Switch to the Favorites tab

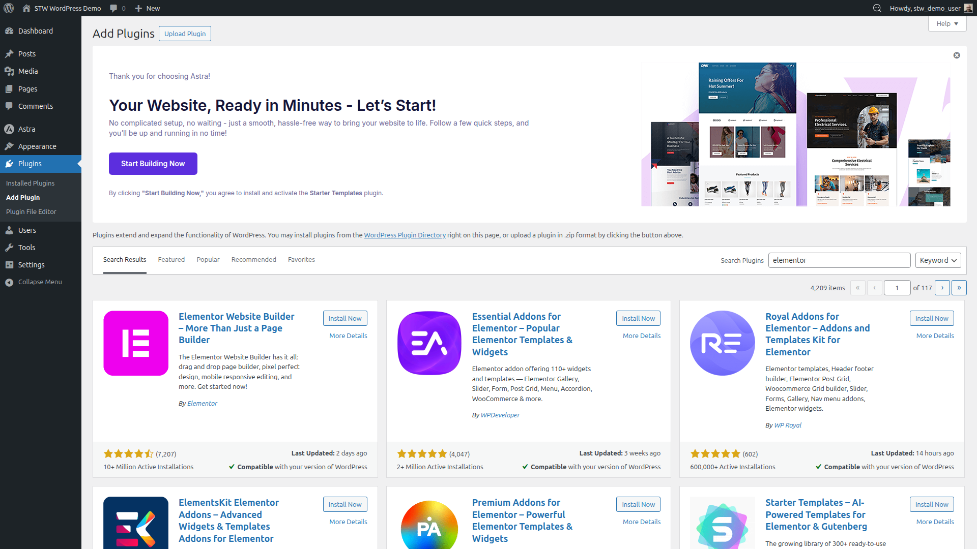[x=301, y=260]
